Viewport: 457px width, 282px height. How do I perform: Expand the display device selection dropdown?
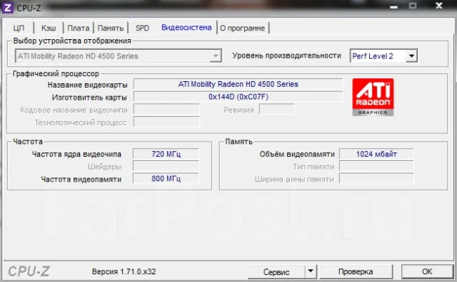click(x=216, y=56)
